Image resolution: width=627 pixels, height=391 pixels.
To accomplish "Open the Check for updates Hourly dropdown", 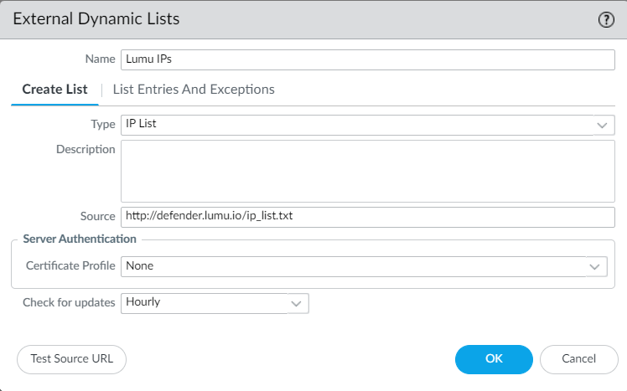I will (205, 302).
